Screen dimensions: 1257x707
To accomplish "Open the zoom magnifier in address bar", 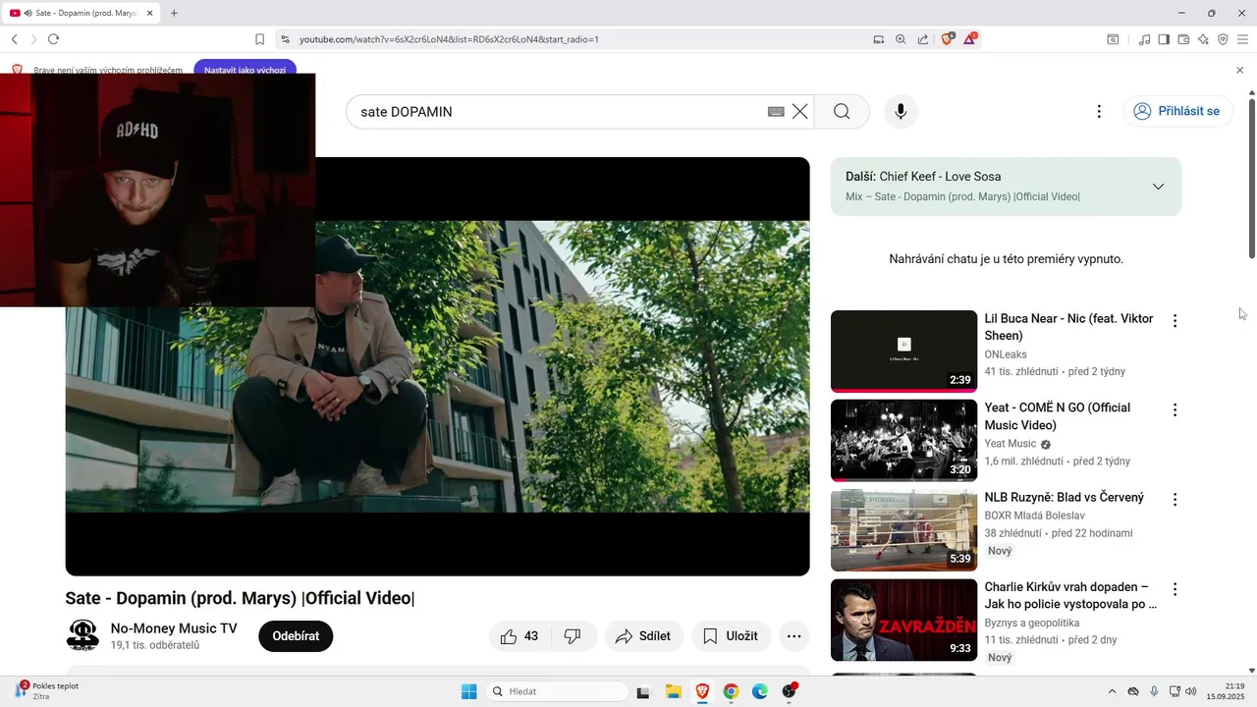I will [901, 39].
